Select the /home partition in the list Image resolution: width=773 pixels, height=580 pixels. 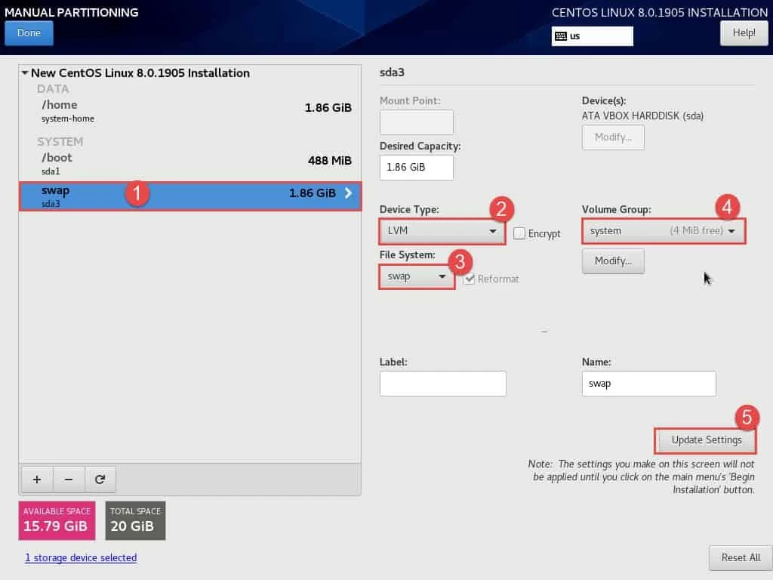151,110
